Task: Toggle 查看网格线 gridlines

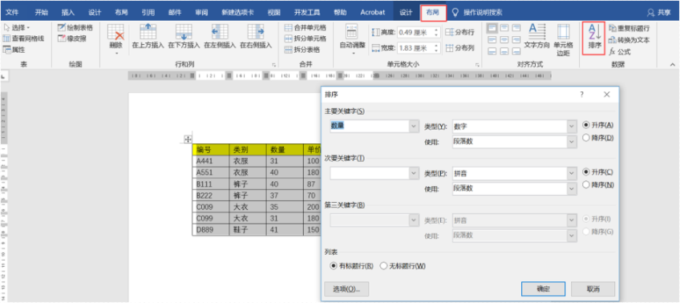Action: pos(24,38)
